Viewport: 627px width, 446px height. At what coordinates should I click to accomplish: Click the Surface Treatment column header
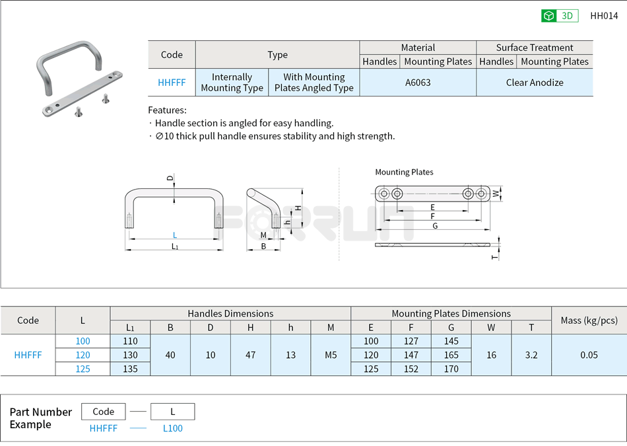[x=535, y=47]
